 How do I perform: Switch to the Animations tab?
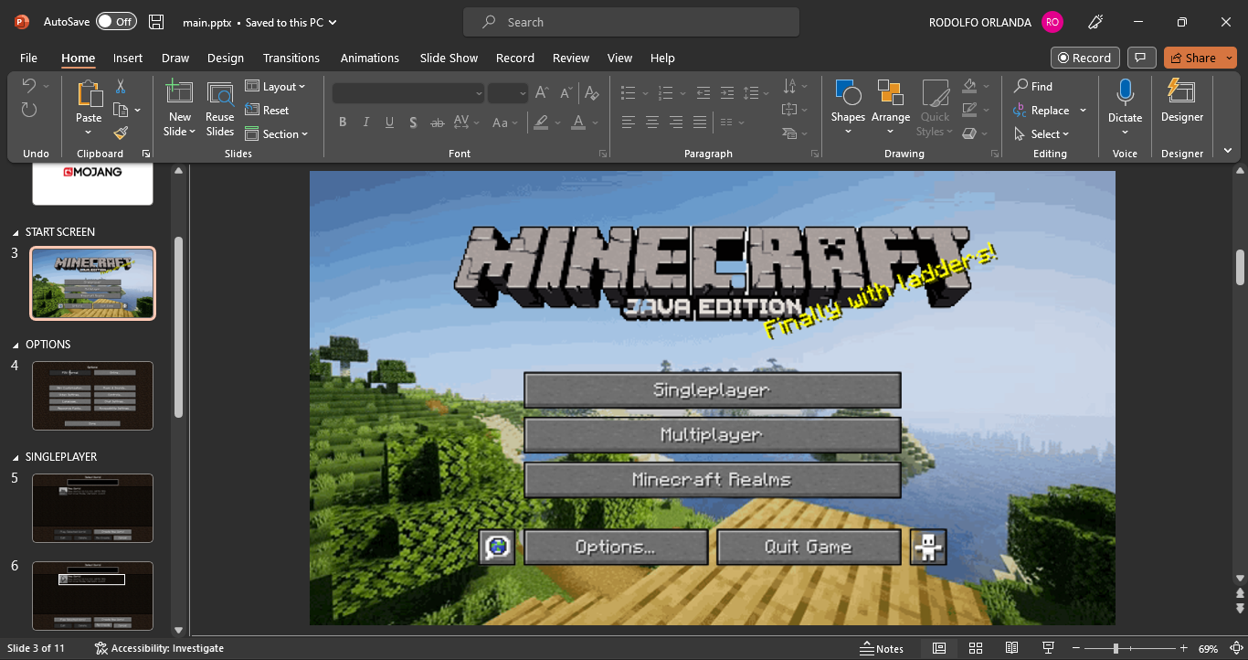[x=371, y=58]
